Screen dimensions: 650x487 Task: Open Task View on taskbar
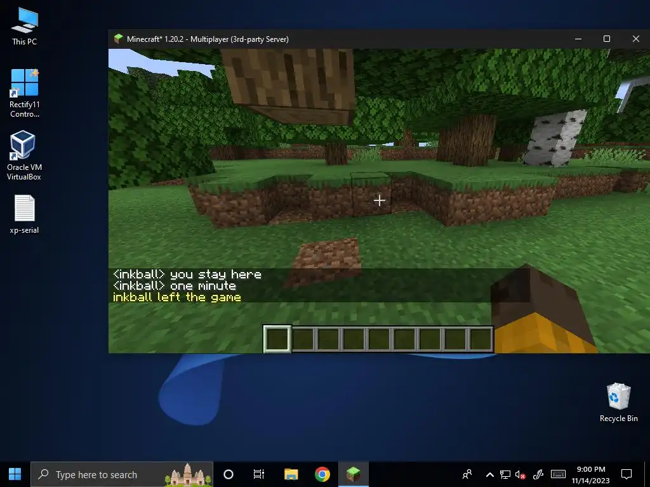[x=259, y=474]
